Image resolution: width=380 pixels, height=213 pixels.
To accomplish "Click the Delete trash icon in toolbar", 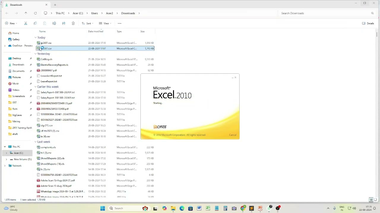I will [73, 23].
